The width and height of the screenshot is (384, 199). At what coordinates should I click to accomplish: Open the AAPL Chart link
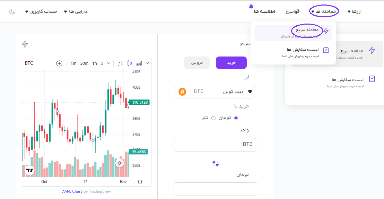pyautogui.click(x=72, y=191)
